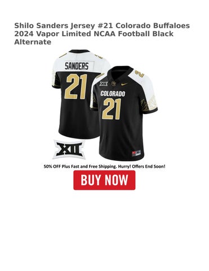Select the gold 21 on front jersey

pyautogui.click(x=112, y=109)
